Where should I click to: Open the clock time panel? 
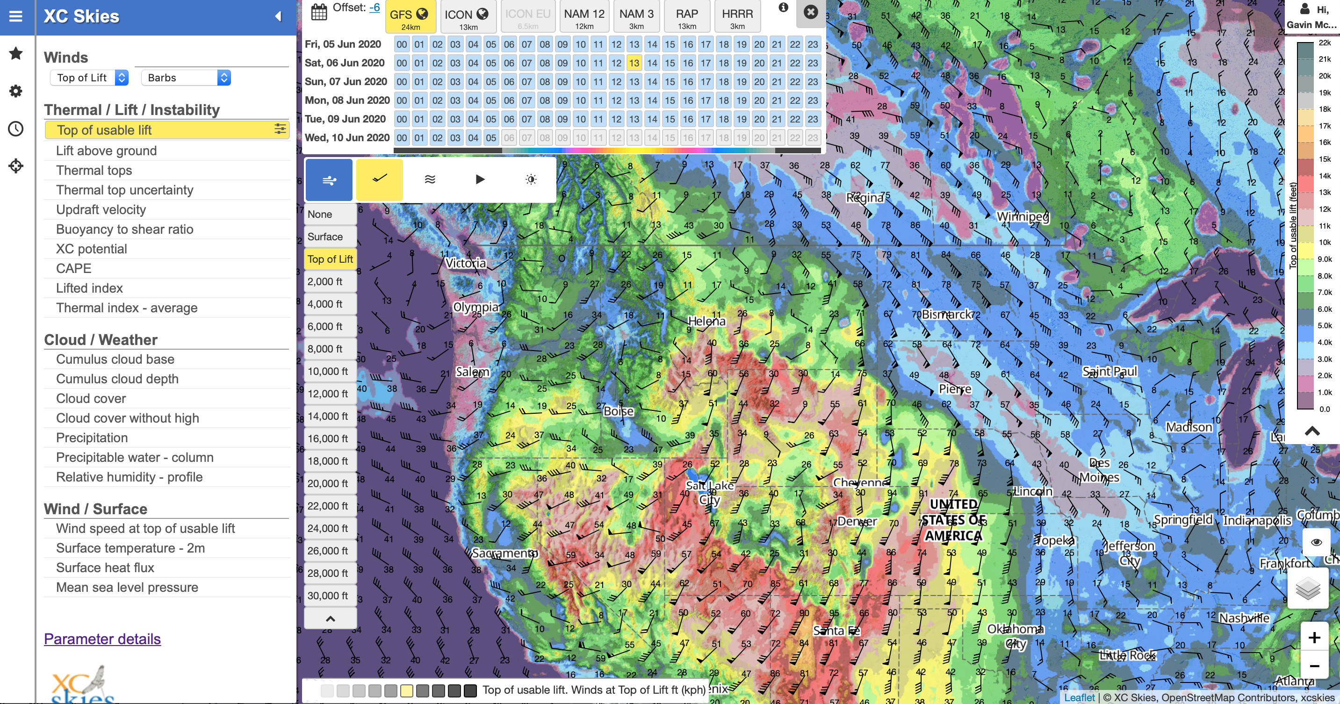16,129
